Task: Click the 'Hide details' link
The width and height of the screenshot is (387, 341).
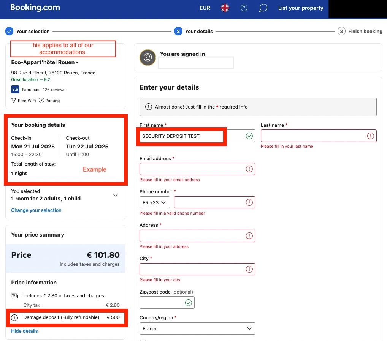Action: coord(24,331)
